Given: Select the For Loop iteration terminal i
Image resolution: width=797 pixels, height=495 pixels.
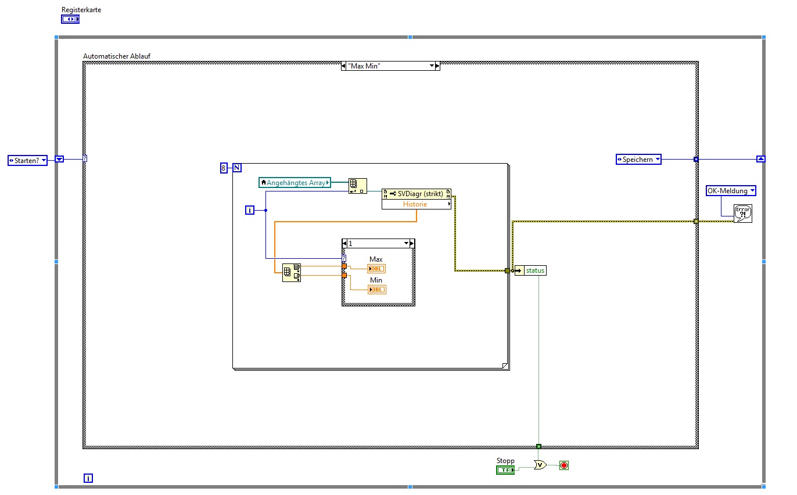Looking at the screenshot, I should (250, 210).
